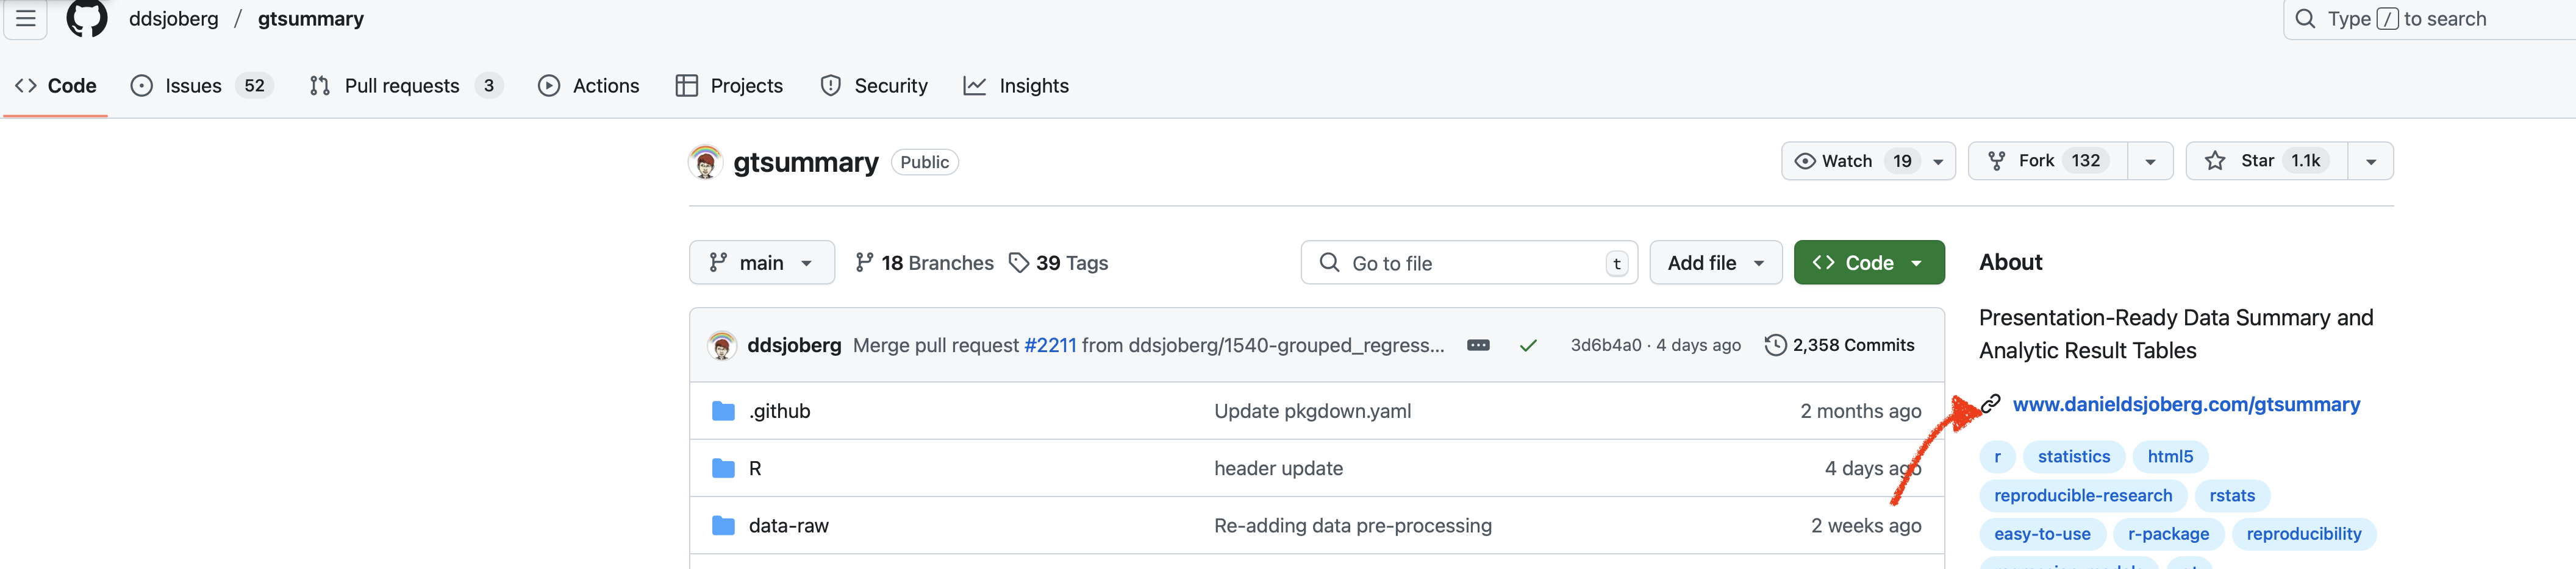The image size is (2576, 569).
Task: Open the Actions tab
Action: 588,86
